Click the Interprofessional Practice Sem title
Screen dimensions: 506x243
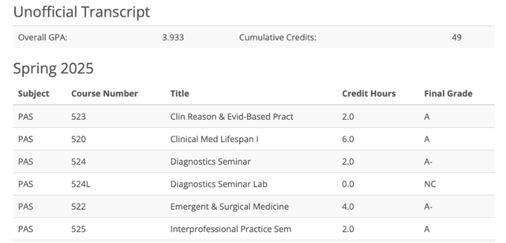231,229
